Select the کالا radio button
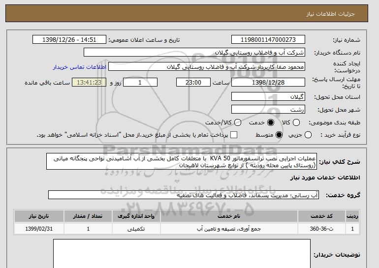The height and width of the screenshot is (268, 379). click(296, 122)
